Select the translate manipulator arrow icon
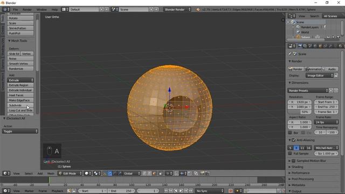Screen dimensions: 345x194 tap(110, 174)
